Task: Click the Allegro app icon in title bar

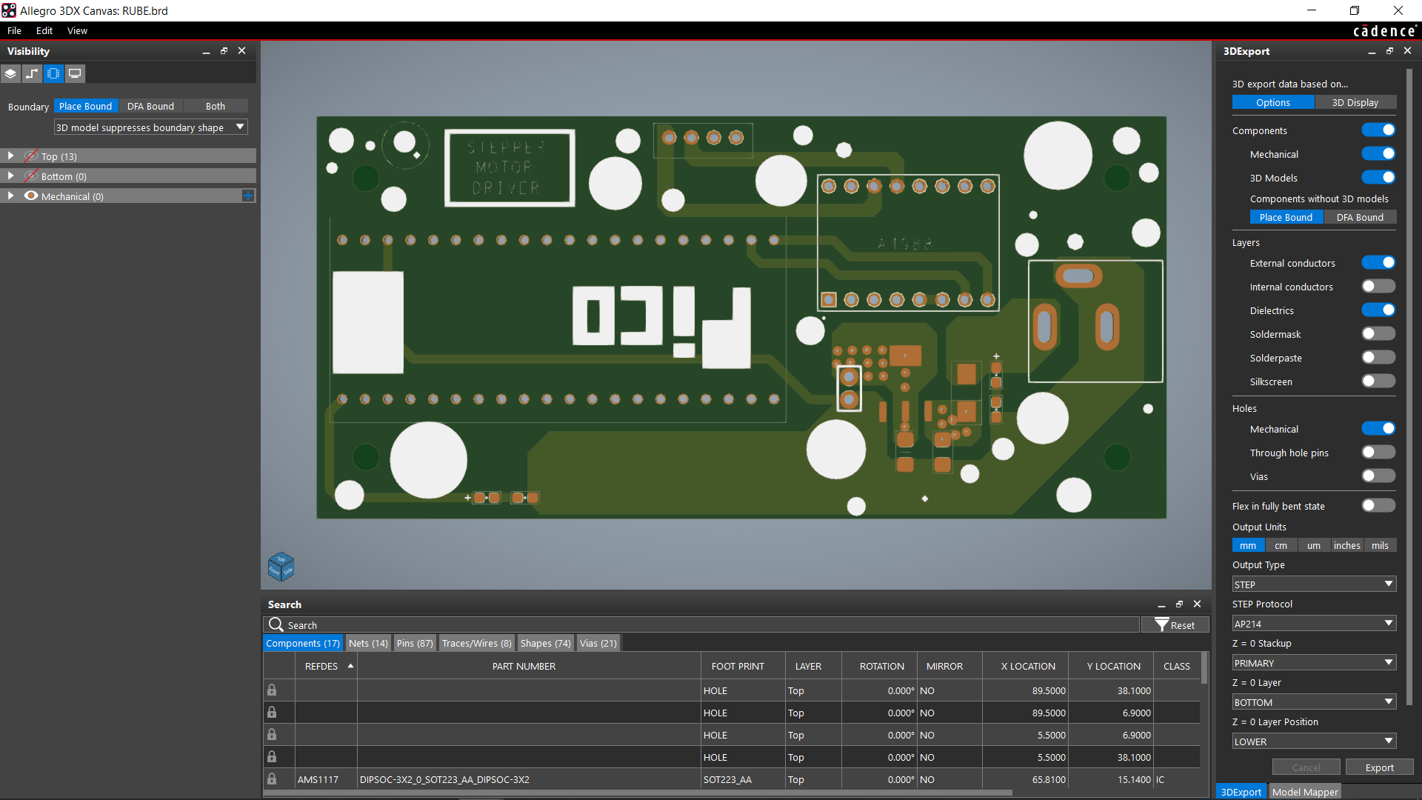Action: pos(9,10)
